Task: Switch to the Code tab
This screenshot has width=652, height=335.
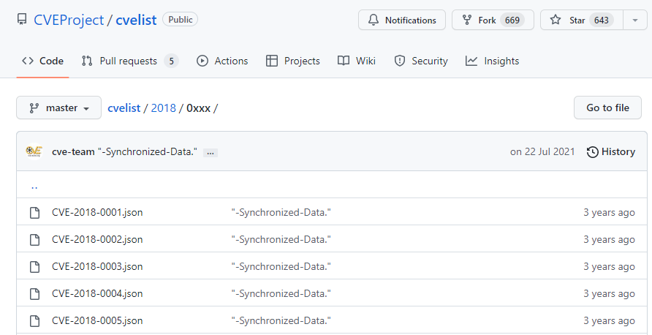Action: 42,61
